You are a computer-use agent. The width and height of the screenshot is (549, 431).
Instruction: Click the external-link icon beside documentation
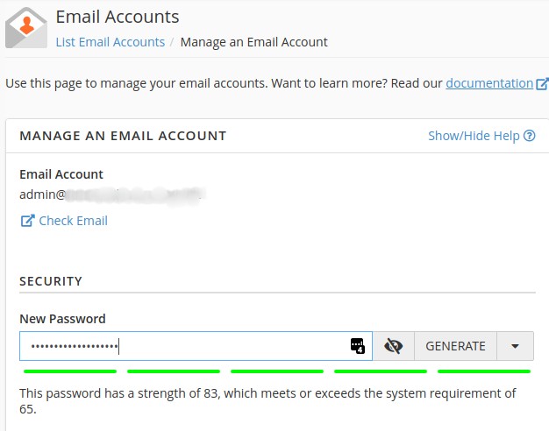tap(542, 84)
